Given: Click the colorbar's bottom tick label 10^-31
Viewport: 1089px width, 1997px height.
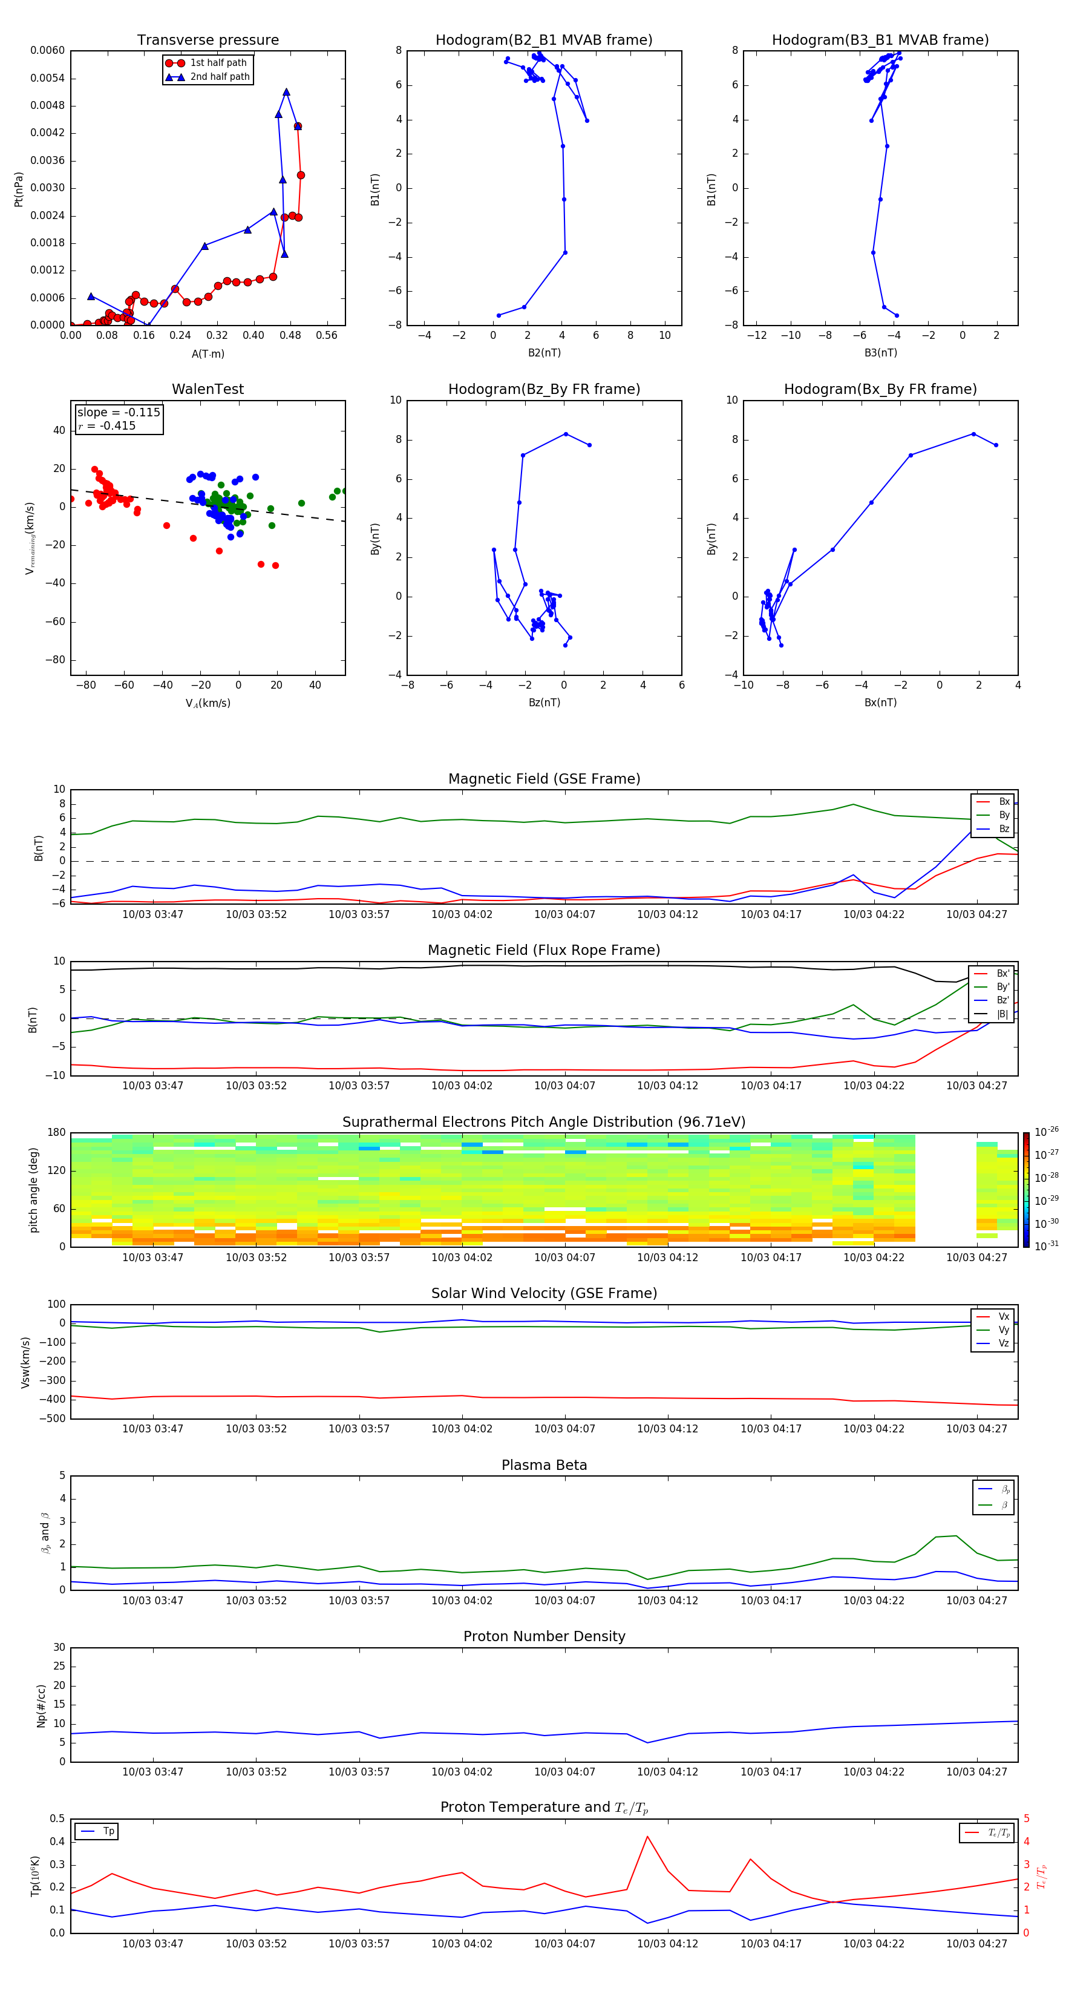Looking at the screenshot, I should tap(1047, 1246).
